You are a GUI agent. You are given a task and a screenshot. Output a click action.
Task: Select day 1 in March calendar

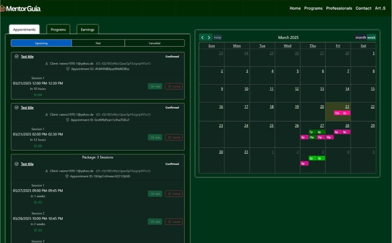tap(374, 53)
